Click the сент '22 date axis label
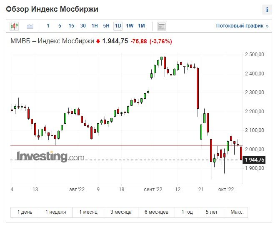Screen dimensions: 278x227 pos(153,190)
